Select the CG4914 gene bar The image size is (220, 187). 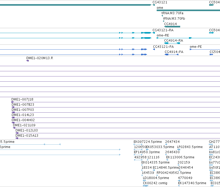pos(172,27)
